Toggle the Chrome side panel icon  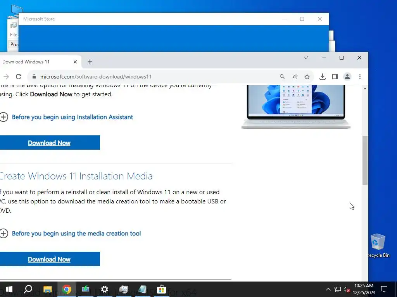click(x=335, y=77)
